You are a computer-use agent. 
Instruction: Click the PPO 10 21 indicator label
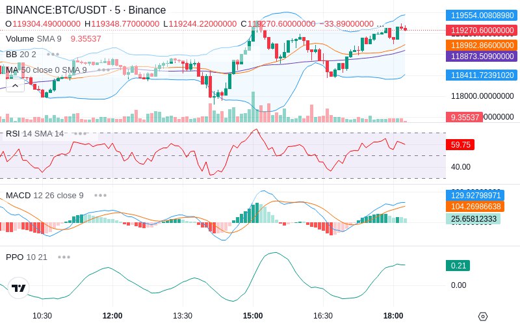pyautogui.click(x=27, y=257)
